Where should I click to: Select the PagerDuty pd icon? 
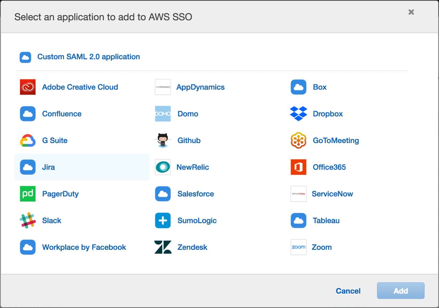[x=28, y=194]
